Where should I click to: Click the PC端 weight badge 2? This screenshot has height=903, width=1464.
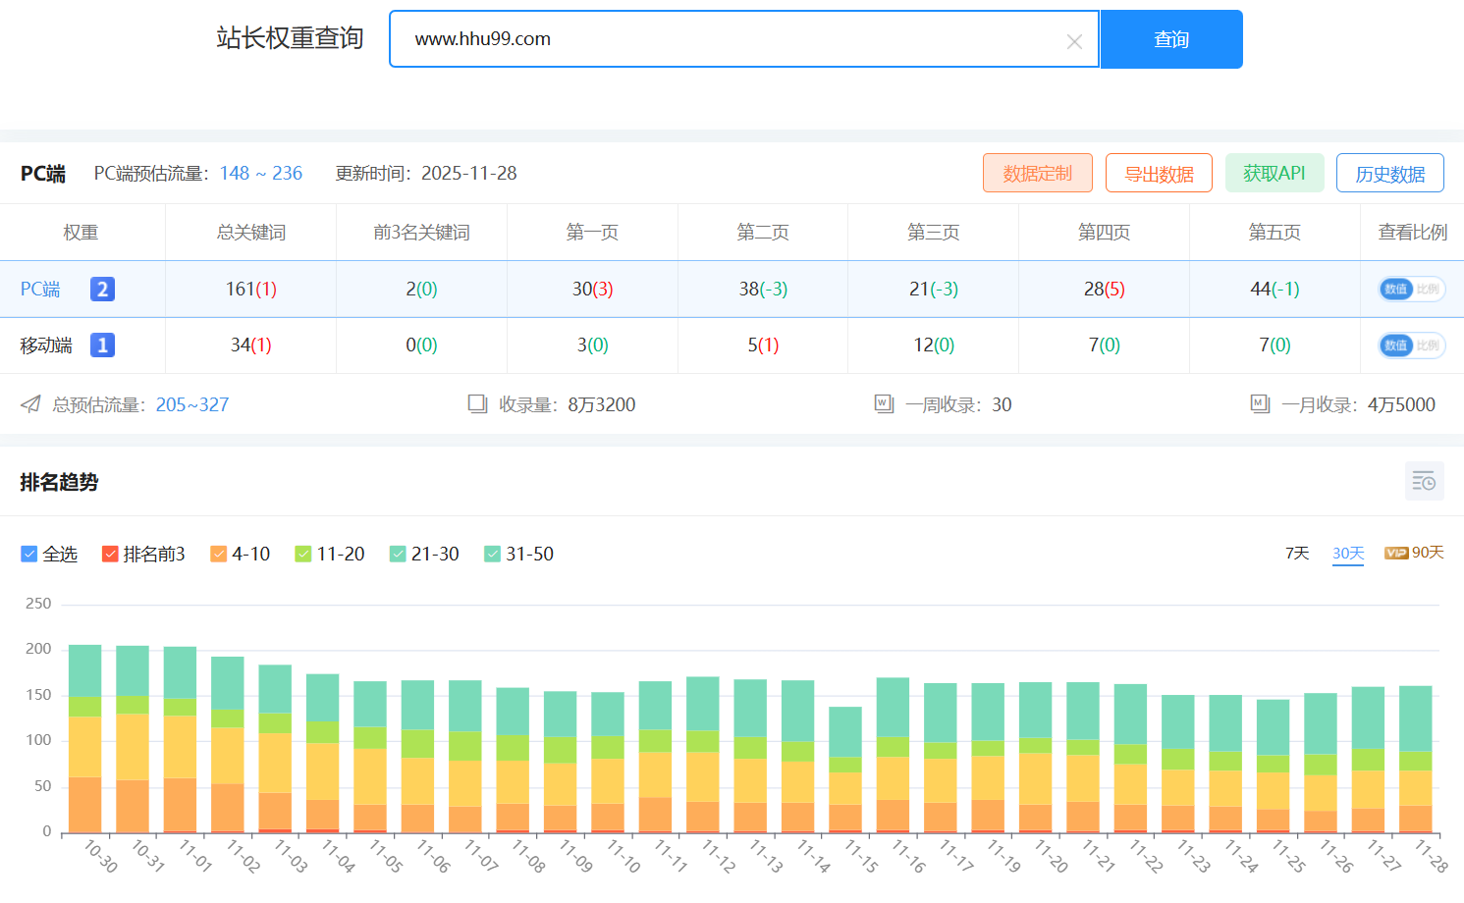(102, 289)
